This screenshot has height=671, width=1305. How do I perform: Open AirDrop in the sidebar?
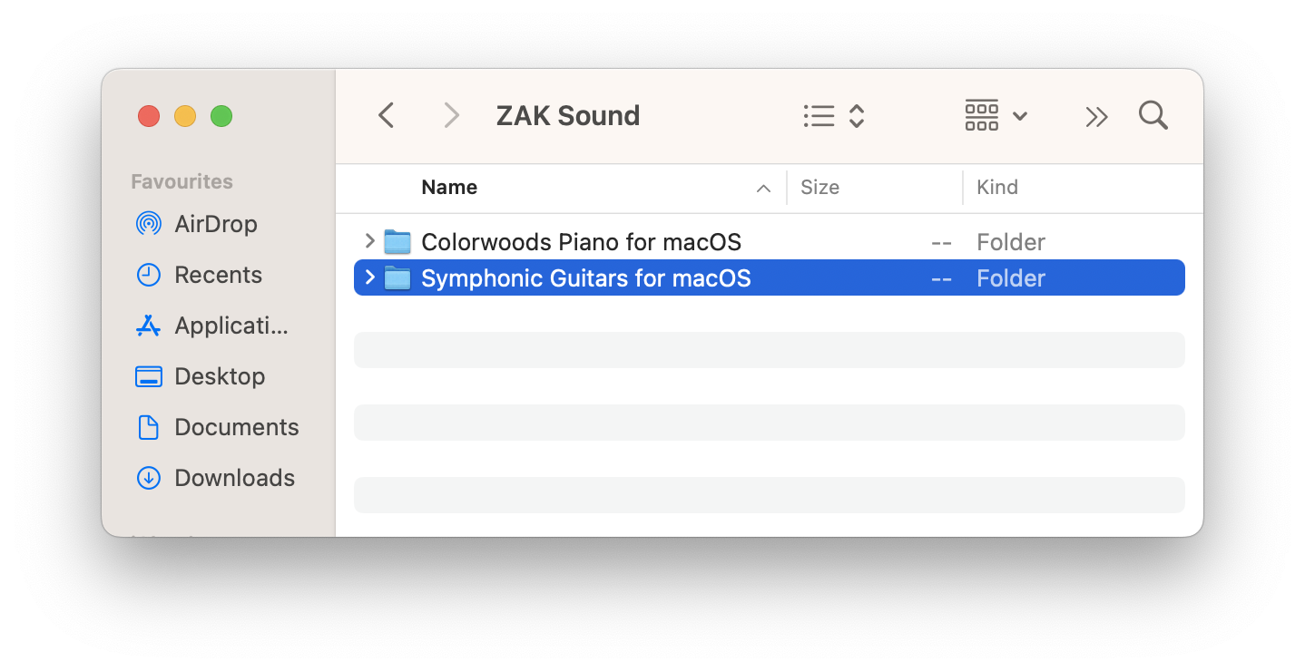pyautogui.click(x=215, y=224)
